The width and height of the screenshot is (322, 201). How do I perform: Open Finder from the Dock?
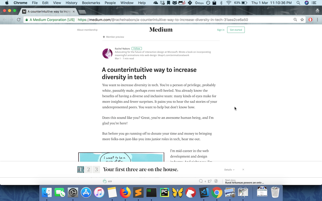(47, 193)
